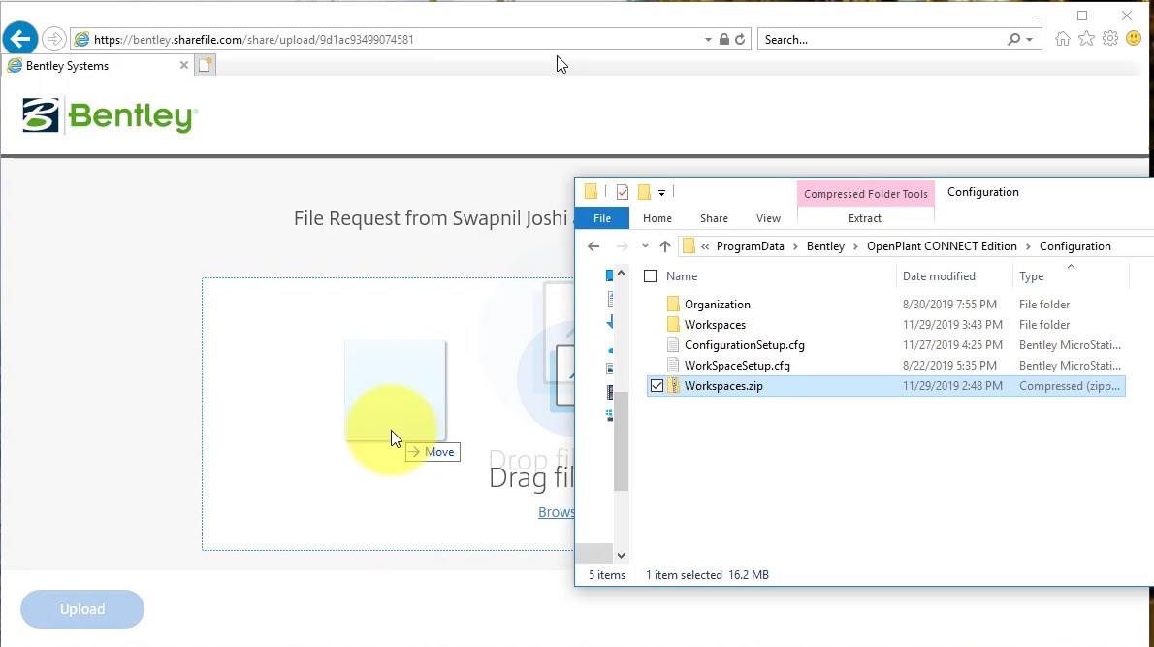The height and width of the screenshot is (647, 1154).
Task: Click the Workspaces.zip date 11/29/2019 2:48 PM
Action: 952,386
